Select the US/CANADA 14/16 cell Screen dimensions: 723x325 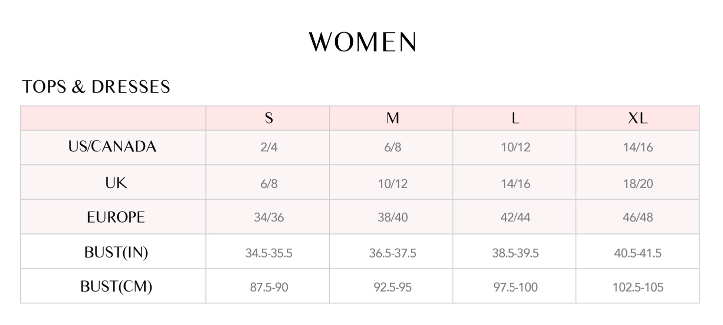click(x=638, y=148)
